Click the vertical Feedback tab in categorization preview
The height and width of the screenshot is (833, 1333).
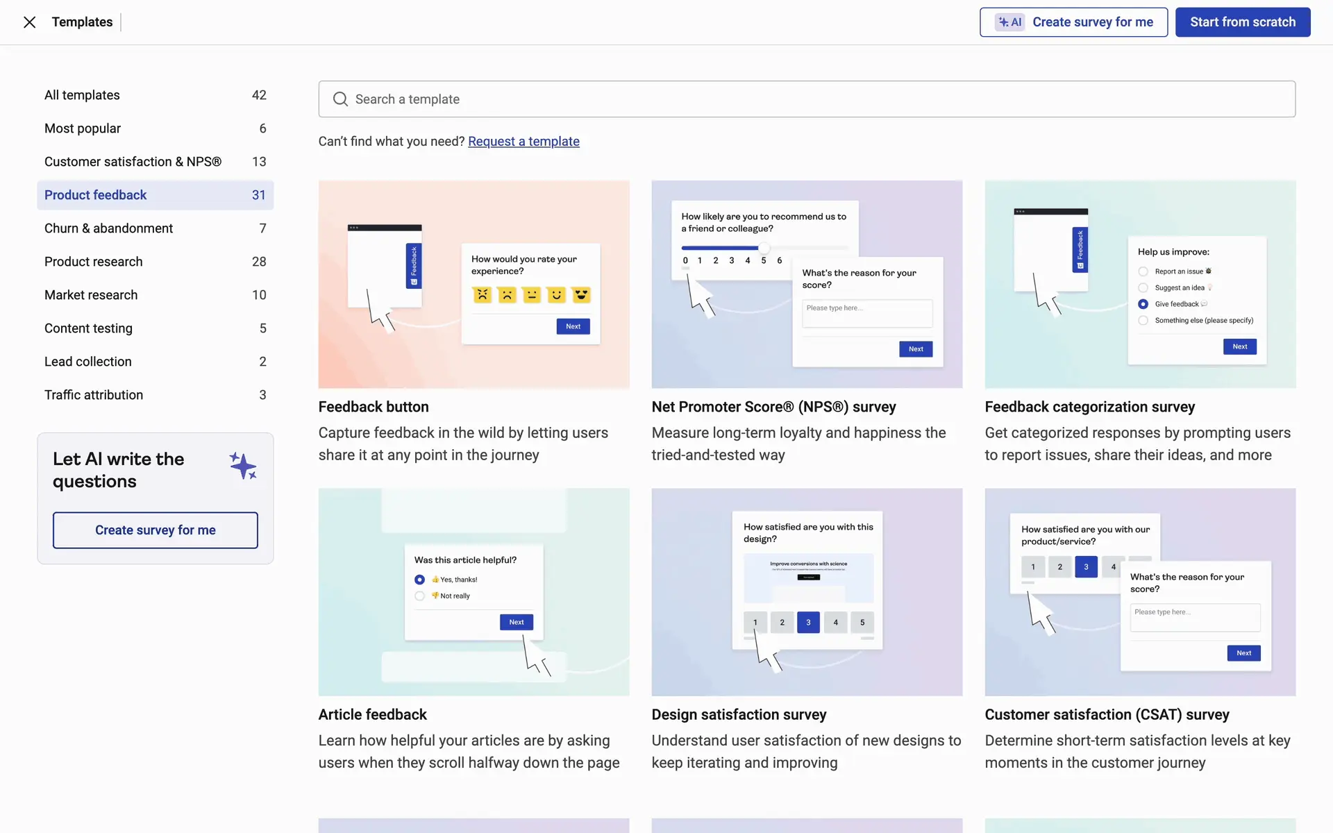point(1080,249)
